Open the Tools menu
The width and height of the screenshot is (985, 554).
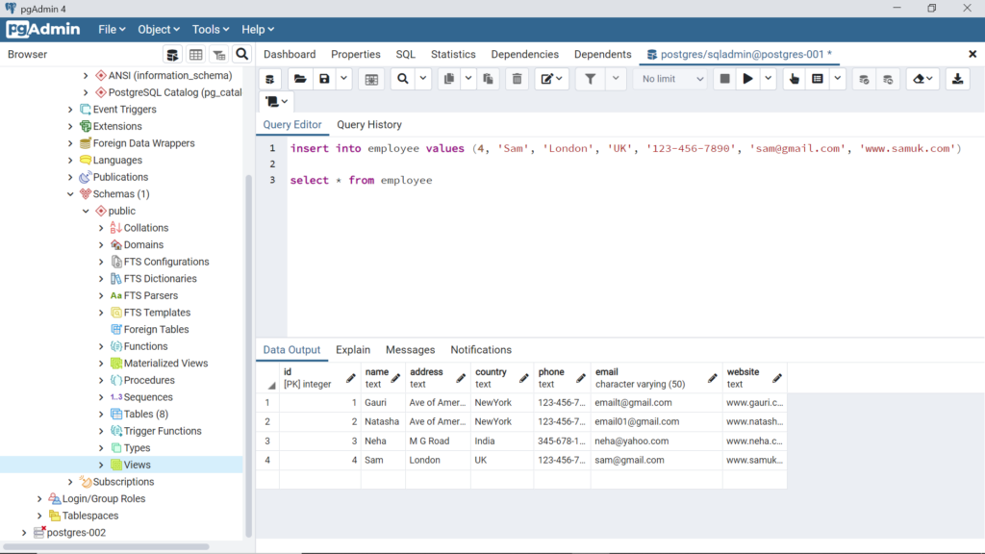click(x=211, y=30)
